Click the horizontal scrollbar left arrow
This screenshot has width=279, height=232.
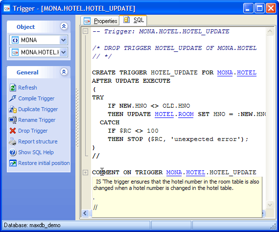pyautogui.click(x=85, y=213)
